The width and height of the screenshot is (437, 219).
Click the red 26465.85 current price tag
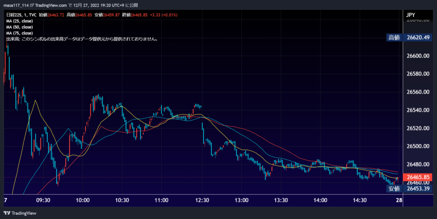pos(418,177)
